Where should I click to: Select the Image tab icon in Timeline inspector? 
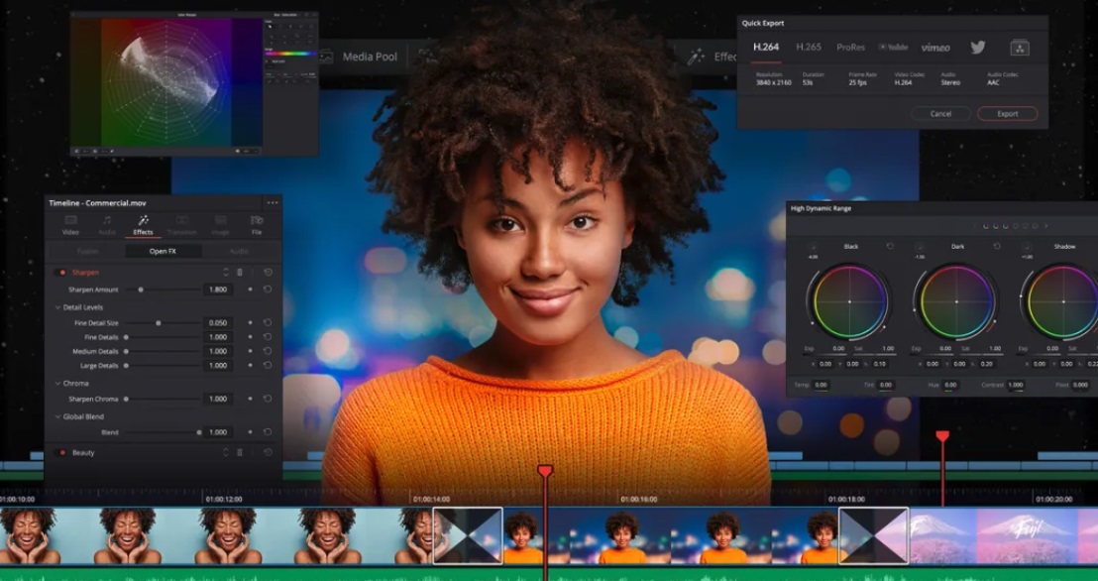tap(220, 222)
